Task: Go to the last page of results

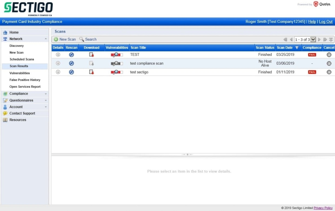Action: (x=325, y=40)
